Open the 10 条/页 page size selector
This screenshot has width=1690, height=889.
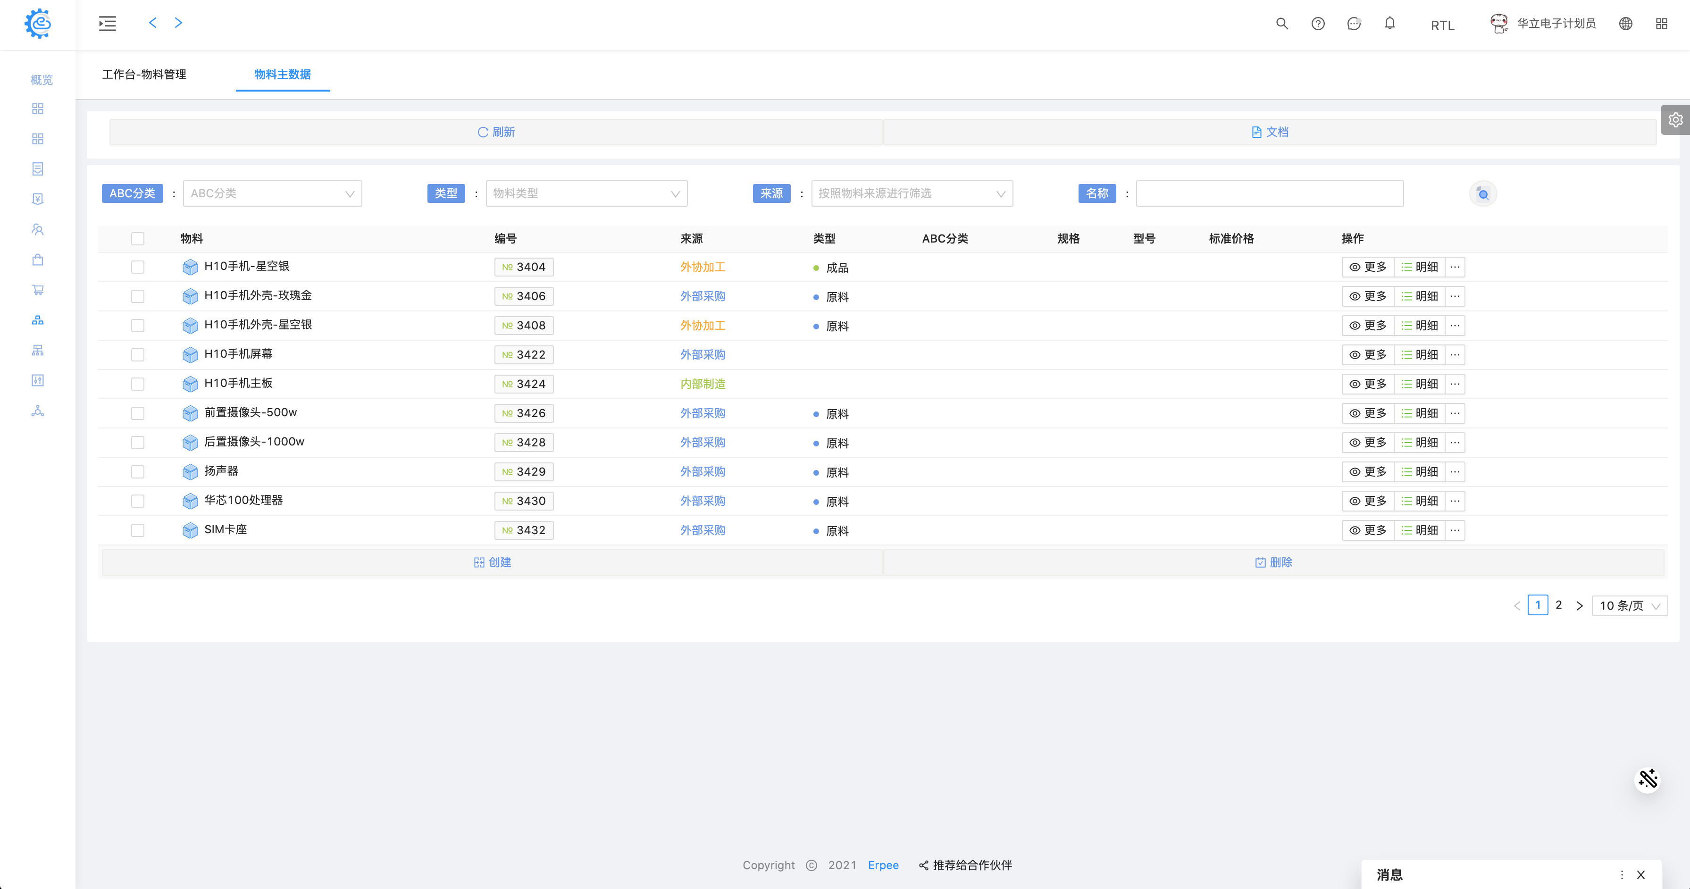(1629, 605)
